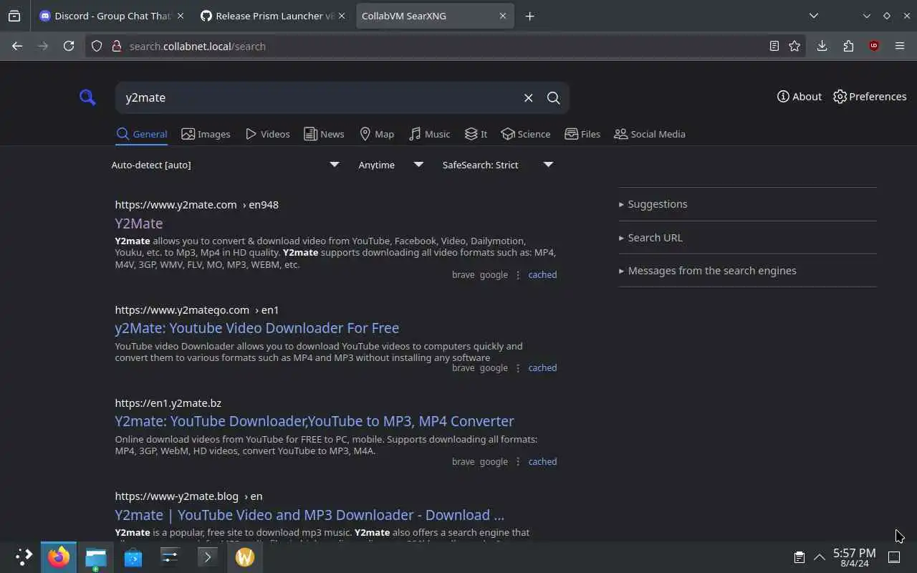The image size is (917, 573).
Task: Bookmark this page with star
Action: click(x=794, y=46)
